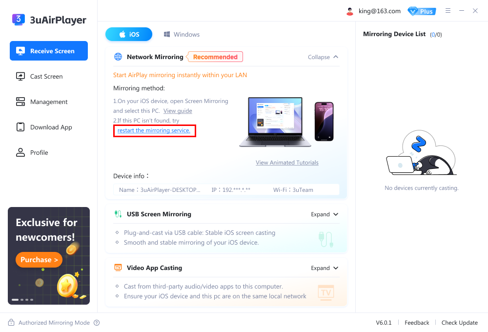Click the Network Mirroring globe icon
Screen dimensions: 488x332
point(118,56)
